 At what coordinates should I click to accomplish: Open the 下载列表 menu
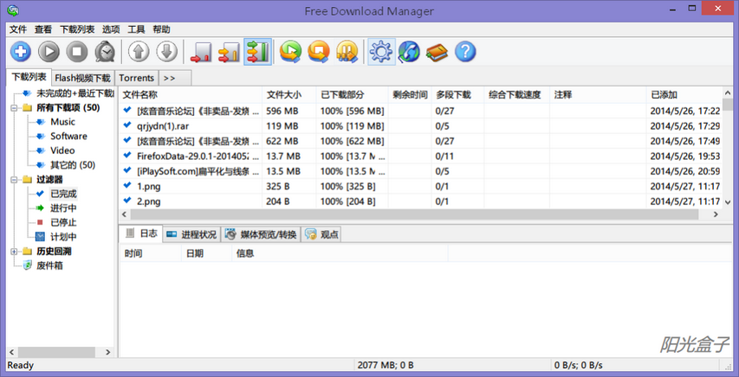(77, 29)
